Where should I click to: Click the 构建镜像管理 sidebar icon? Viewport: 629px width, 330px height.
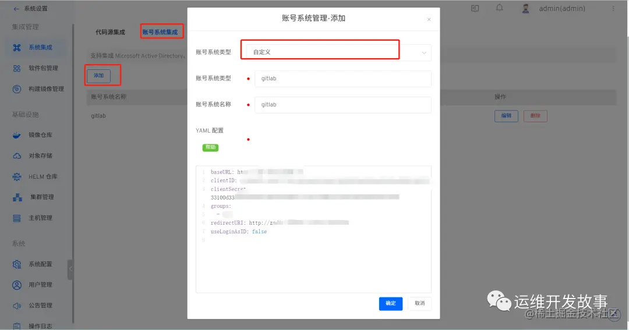[17, 89]
